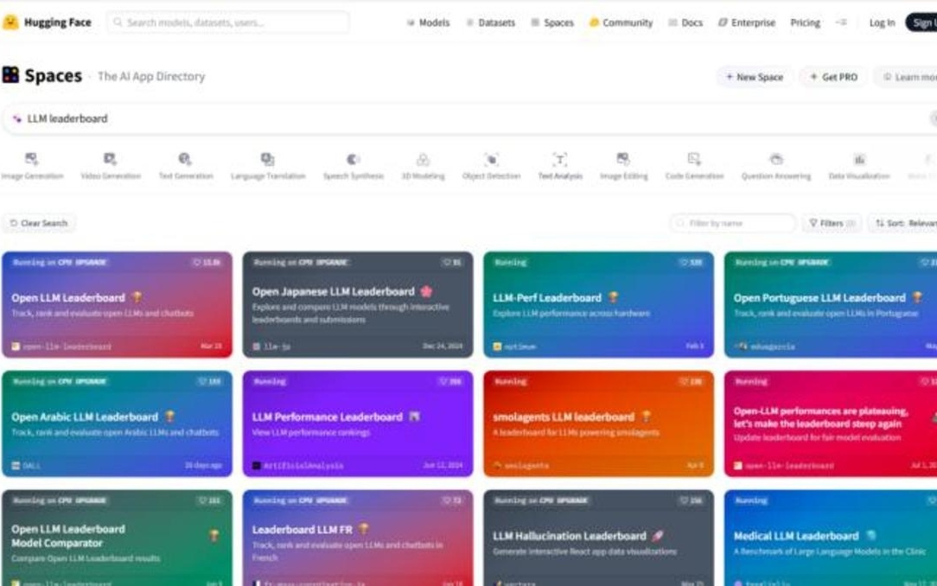Viewport: 937px width, 586px height.
Task: Click the Clear Search button
Action: [x=40, y=223]
